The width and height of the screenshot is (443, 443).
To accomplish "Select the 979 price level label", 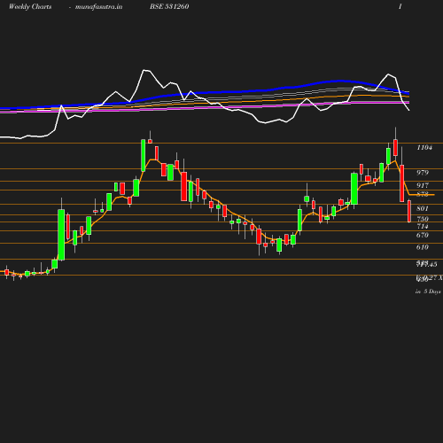I will pyautogui.click(x=423, y=173).
